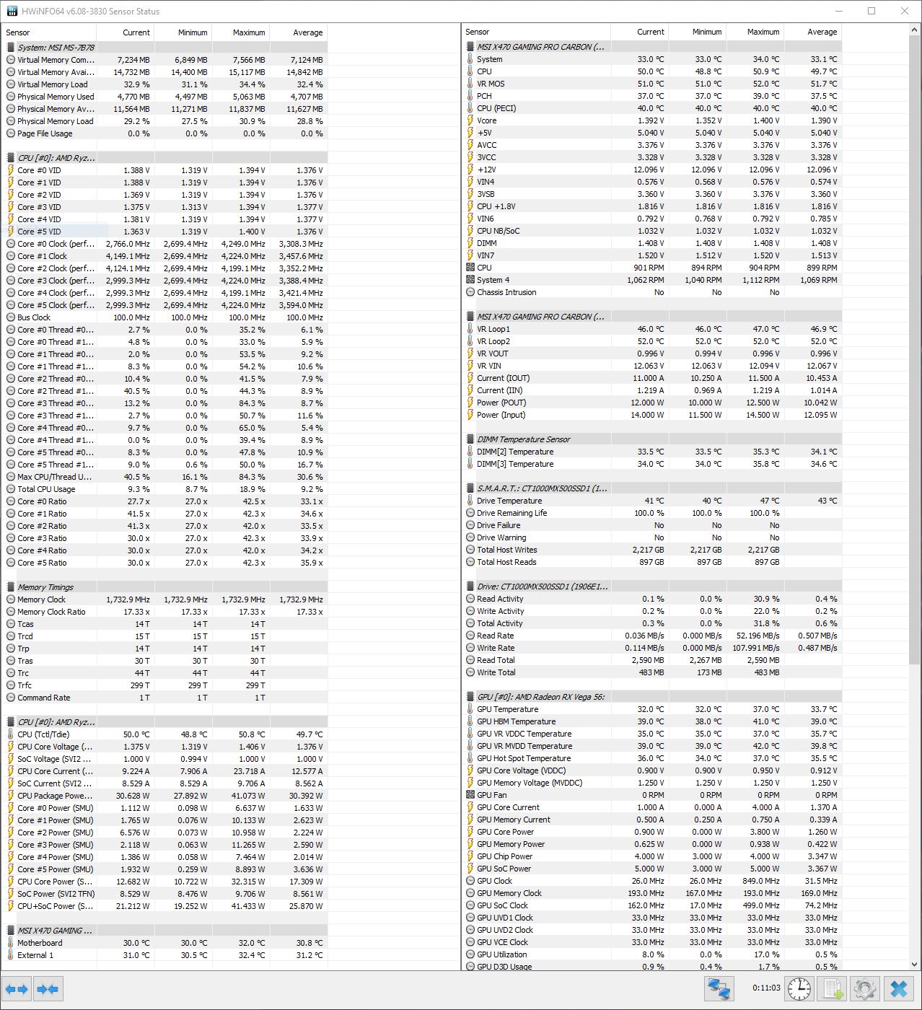922x1010 pixels.
Task: Click the thermometer icon beside GPU Temperature
Action: 470,709
